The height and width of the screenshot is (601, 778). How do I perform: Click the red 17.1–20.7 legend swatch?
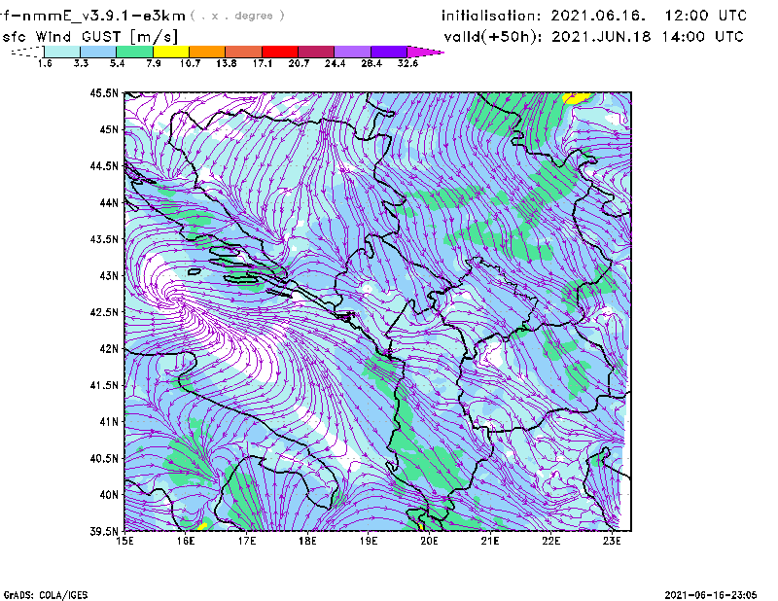tap(280, 52)
